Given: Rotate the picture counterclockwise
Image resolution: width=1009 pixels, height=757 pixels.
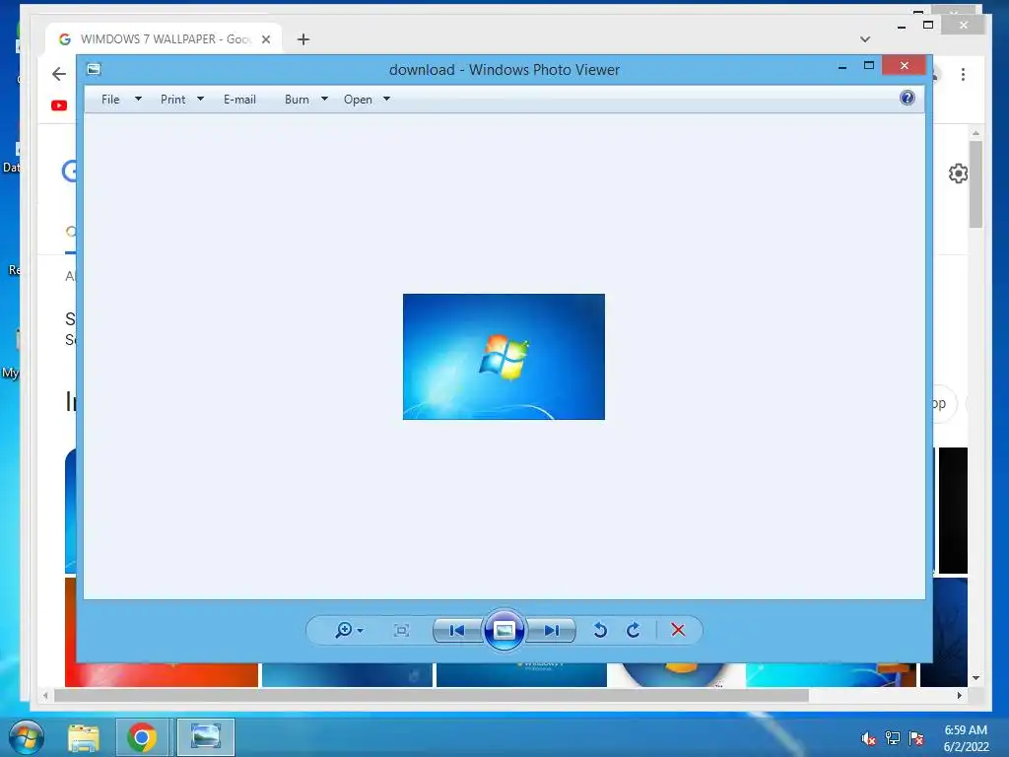Looking at the screenshot, I should pyautogui.click(x=600, y=630).
